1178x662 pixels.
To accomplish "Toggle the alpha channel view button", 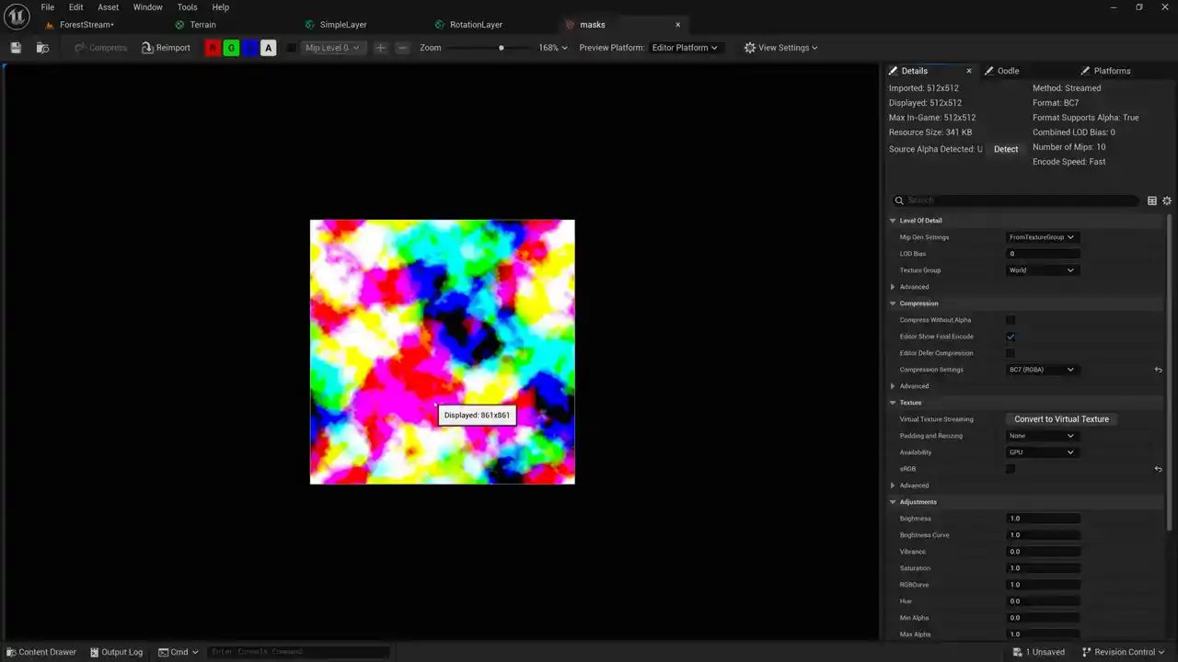I will 268,48.
